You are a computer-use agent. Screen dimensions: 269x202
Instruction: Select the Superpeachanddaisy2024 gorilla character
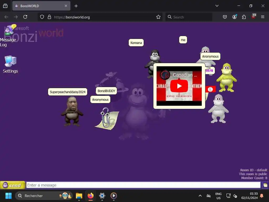tap(72, 111)
